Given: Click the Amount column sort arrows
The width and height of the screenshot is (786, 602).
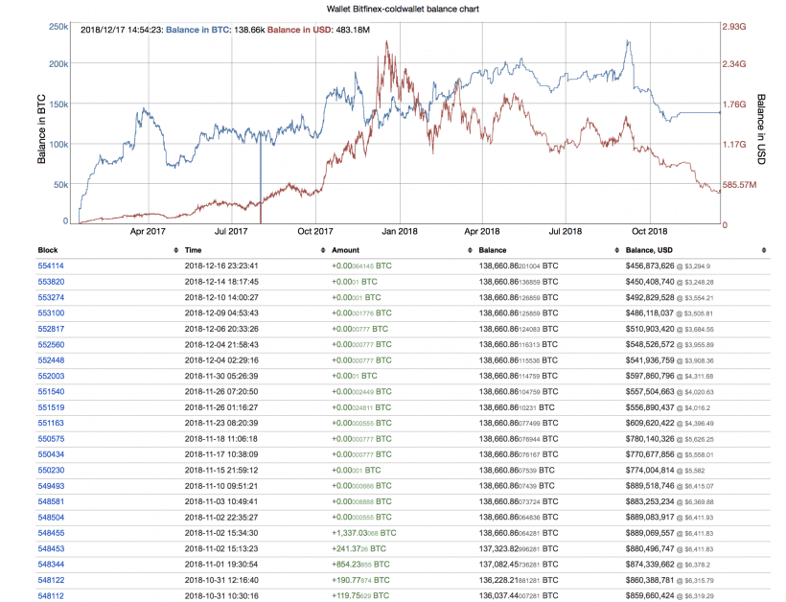Looking at the screenshot, I should [470, 249].
